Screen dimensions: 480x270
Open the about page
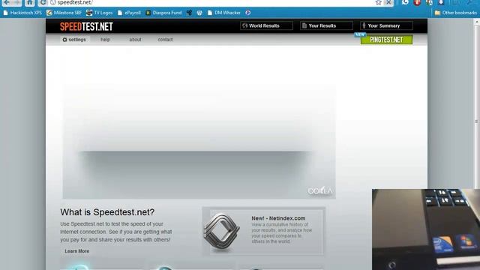[135, 40]
